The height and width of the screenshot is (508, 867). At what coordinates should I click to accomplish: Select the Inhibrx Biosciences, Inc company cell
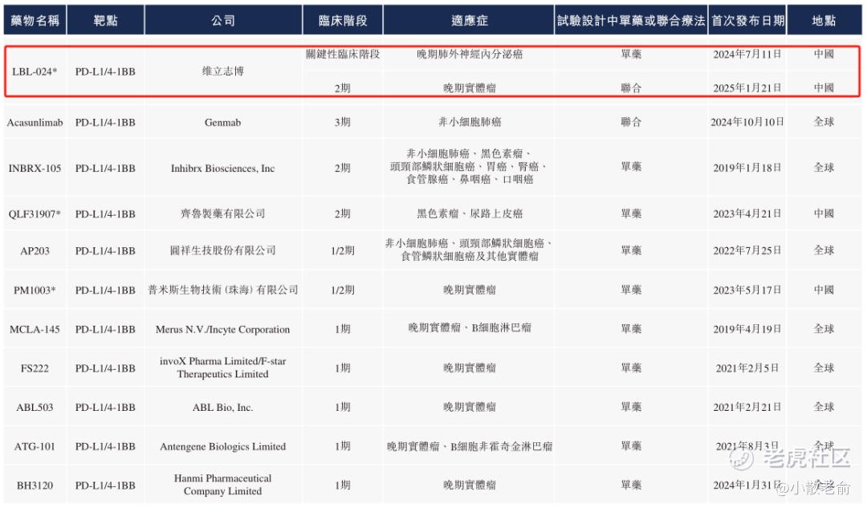click(x=223, y=168)
